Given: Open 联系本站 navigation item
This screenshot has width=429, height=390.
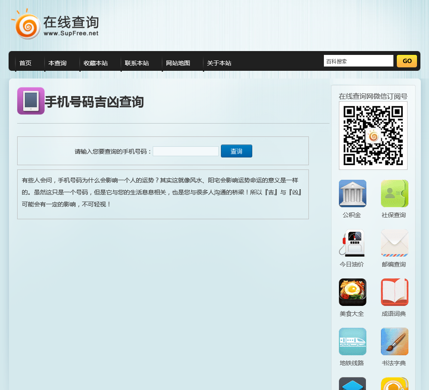Looking at the screenshot, I should click(x=137, y=63).
